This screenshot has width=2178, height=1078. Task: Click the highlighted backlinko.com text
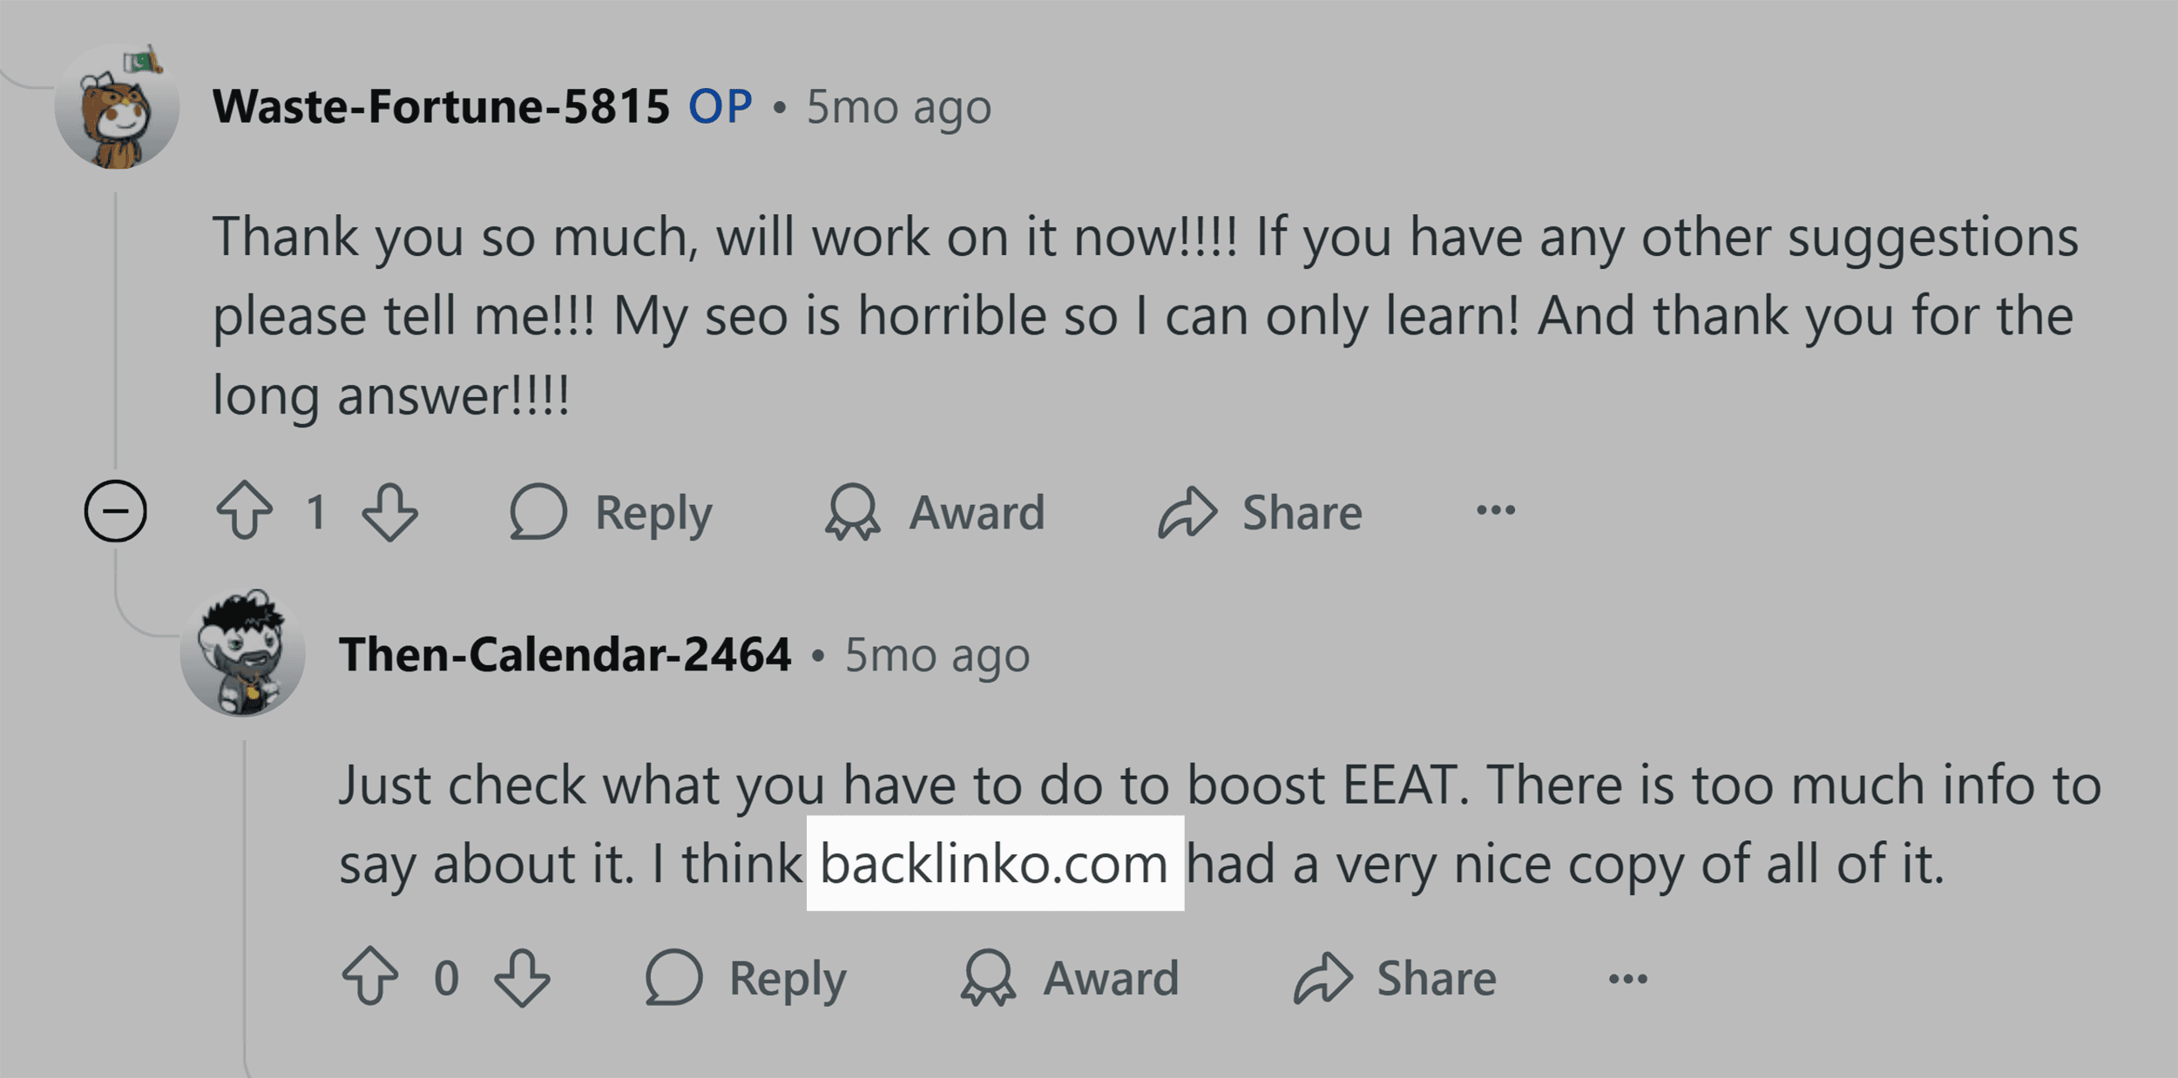[994, 864]
